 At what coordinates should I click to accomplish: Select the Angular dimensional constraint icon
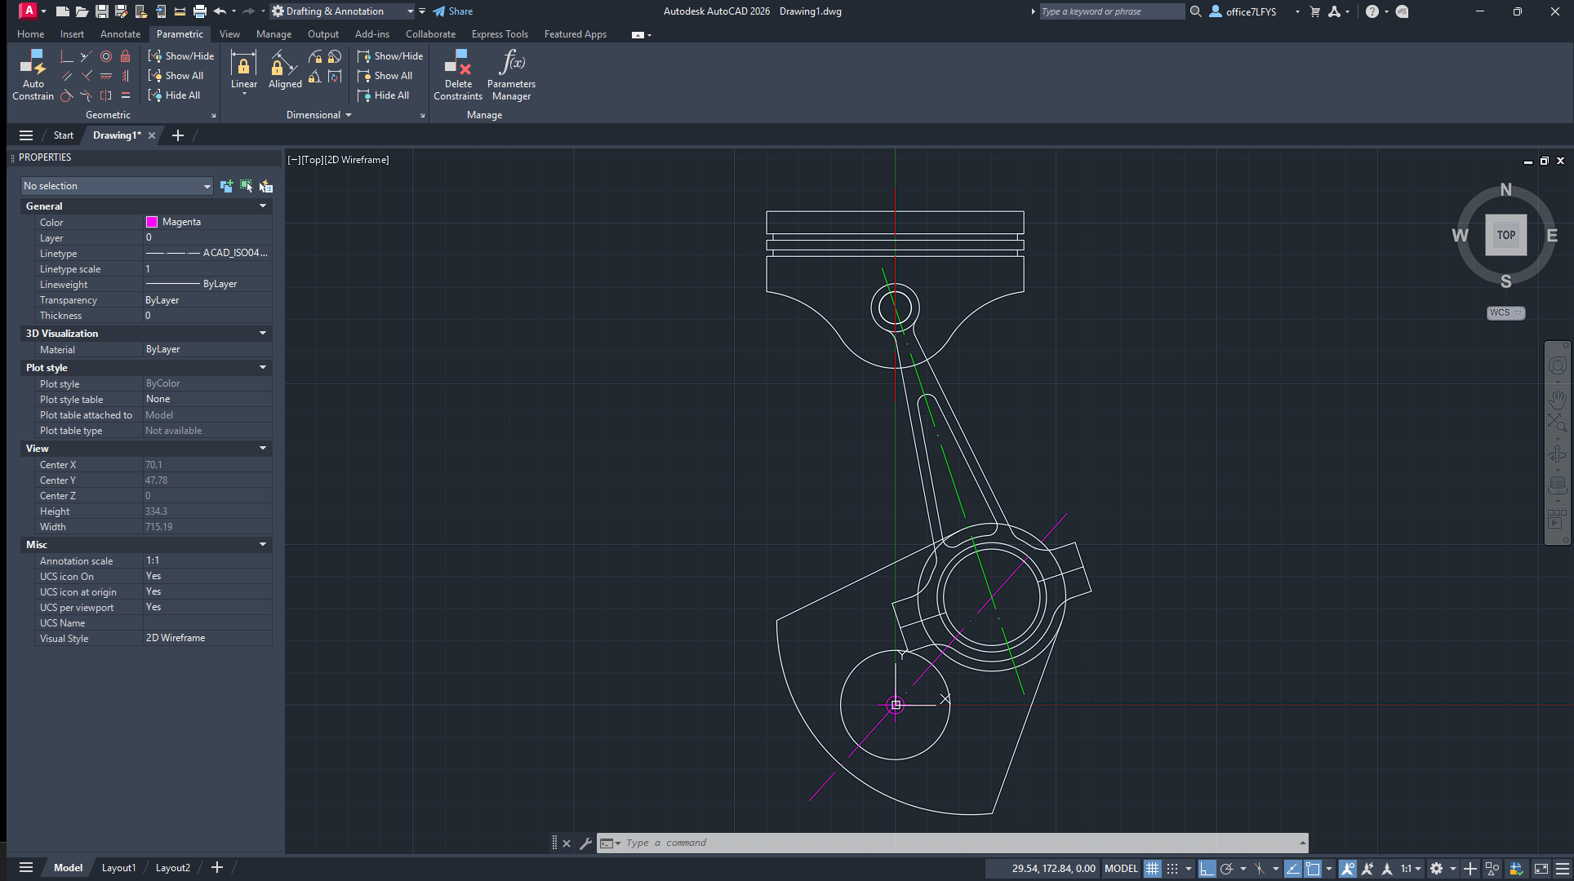click(315, 76)
